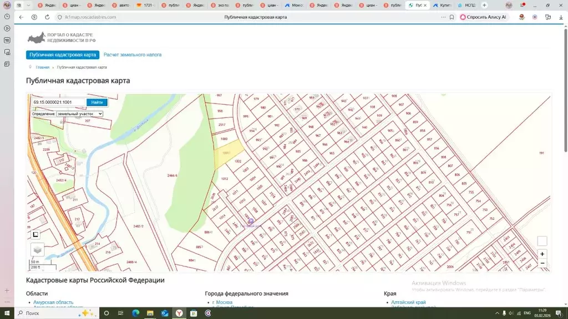Click the Главная breadcrumb link
The height and width of the screenshot is (319, 568).
[42, 67]
